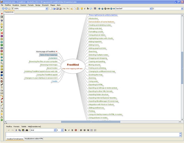Cut with the scissors icon in editor
The image size is (184, 143).
(x=16, y=130)
